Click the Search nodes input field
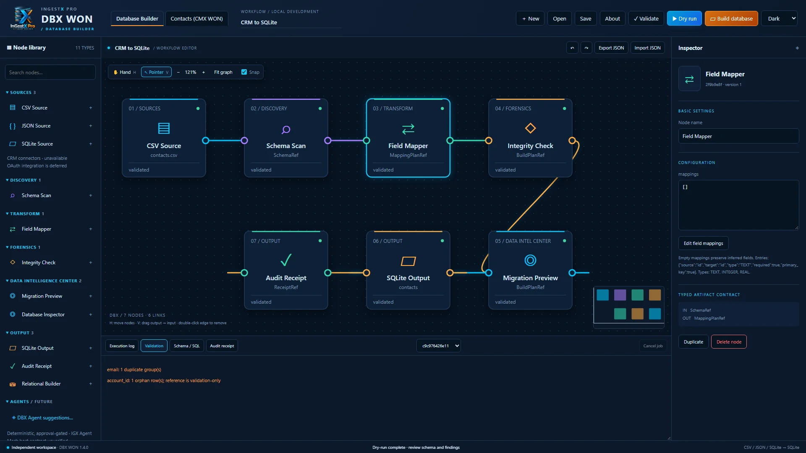806x453 pixels. pyautogui.click(x=50, y=73)
